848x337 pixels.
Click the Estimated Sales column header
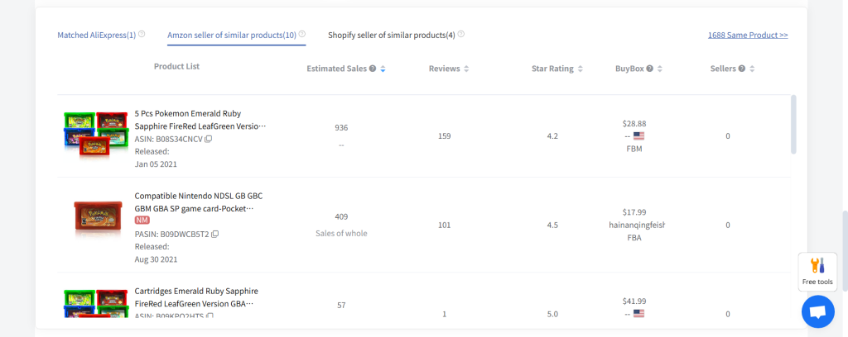[336, 69]
